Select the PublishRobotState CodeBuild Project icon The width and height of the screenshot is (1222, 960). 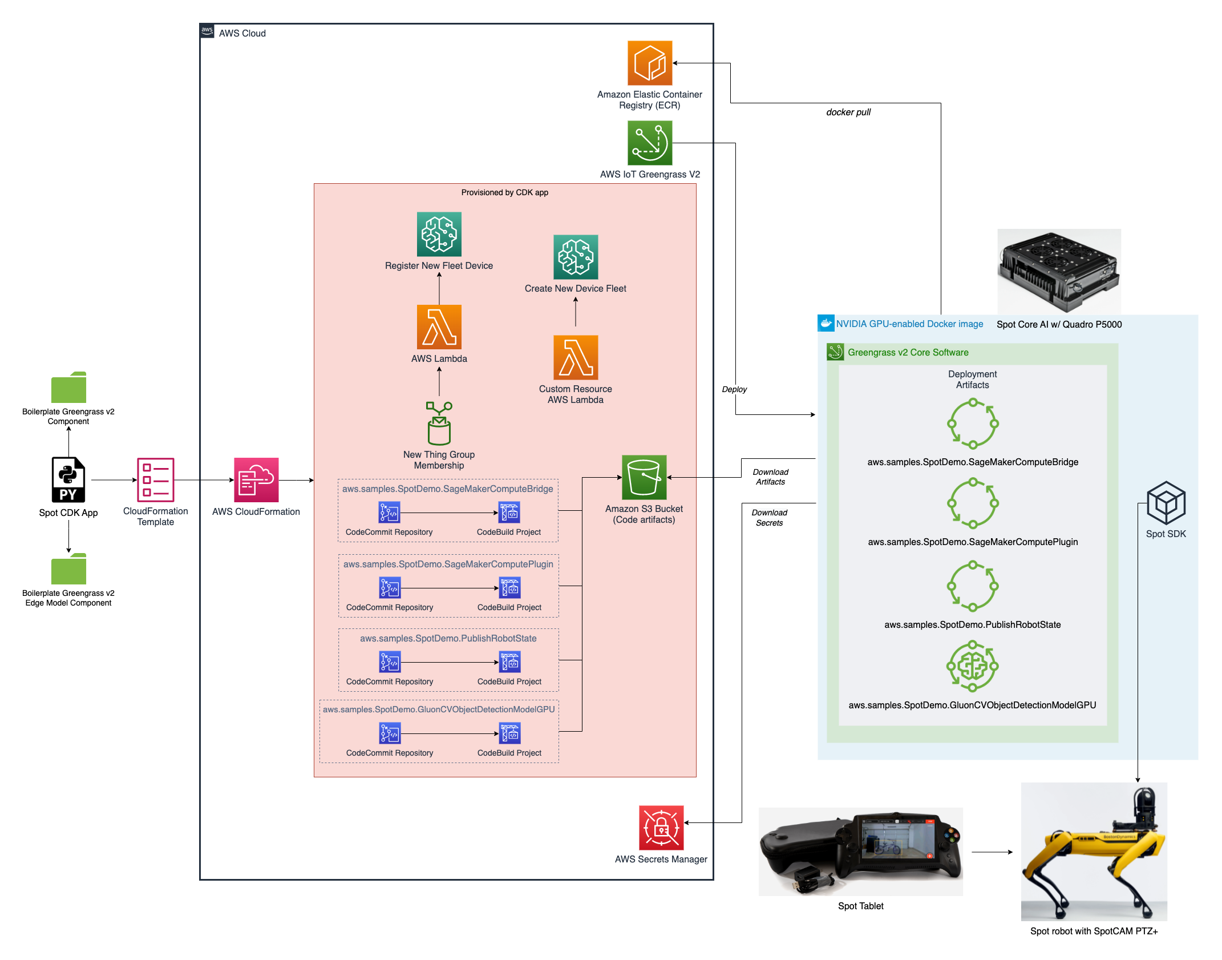509,662
